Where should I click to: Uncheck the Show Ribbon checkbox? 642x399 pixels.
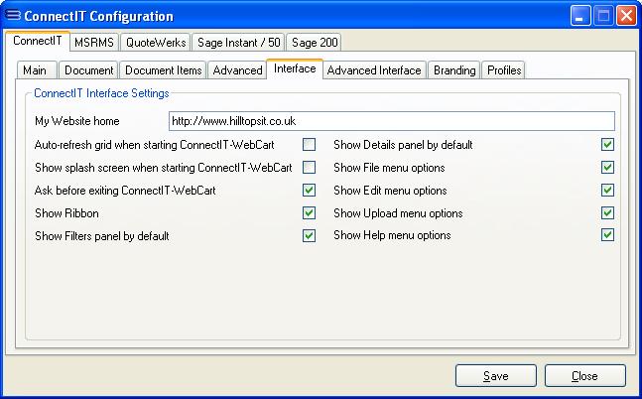tap(310, 213)
